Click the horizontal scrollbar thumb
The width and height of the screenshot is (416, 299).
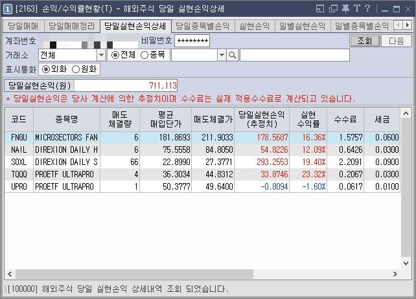coord(134,274)
